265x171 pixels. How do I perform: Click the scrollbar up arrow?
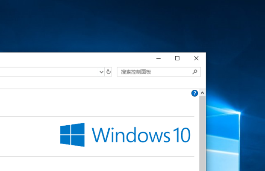click(x=202, y=93)
